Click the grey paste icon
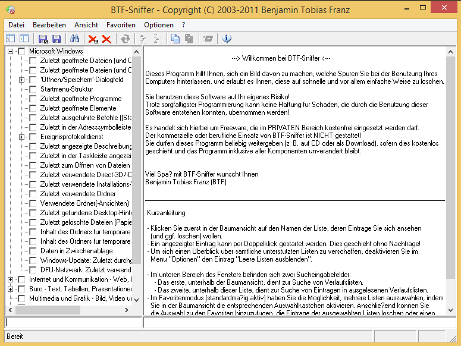This screenshot has height=346, width=461. coord(189,39)
